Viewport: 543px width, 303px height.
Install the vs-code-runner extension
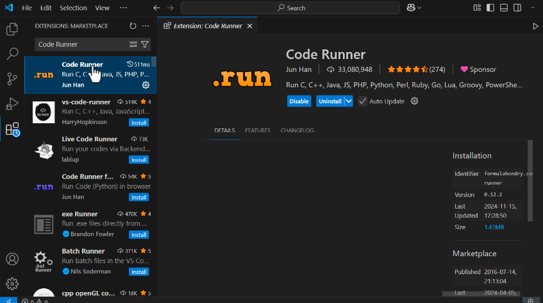coord(139,123)
